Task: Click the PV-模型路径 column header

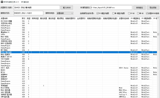Action: click(x=135, y=18)
